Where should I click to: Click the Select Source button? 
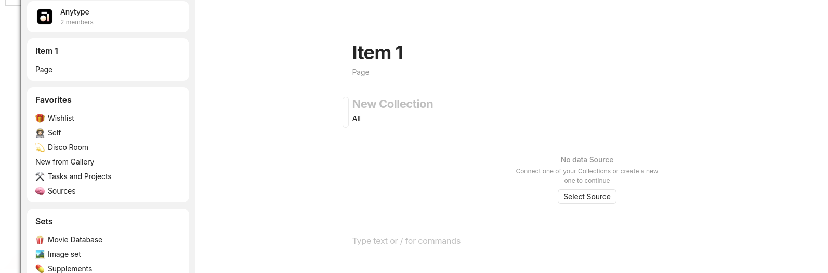pos(587,197)
